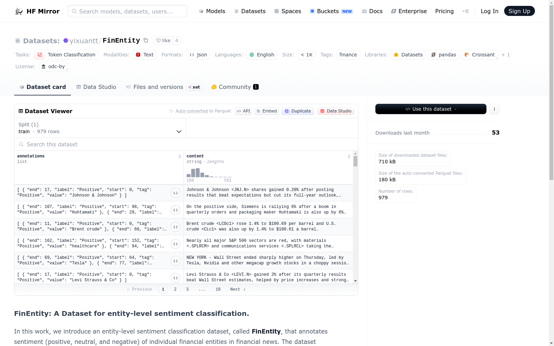Go to Models in the navigation
554x346 pixels.
[212, 11]
